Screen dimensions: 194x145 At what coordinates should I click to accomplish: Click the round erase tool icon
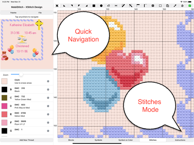tap(153, 6)
